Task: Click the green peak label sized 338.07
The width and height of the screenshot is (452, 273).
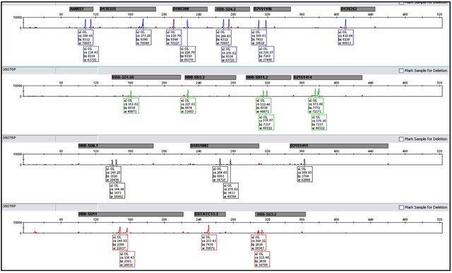Action: [x=266, y=122]
